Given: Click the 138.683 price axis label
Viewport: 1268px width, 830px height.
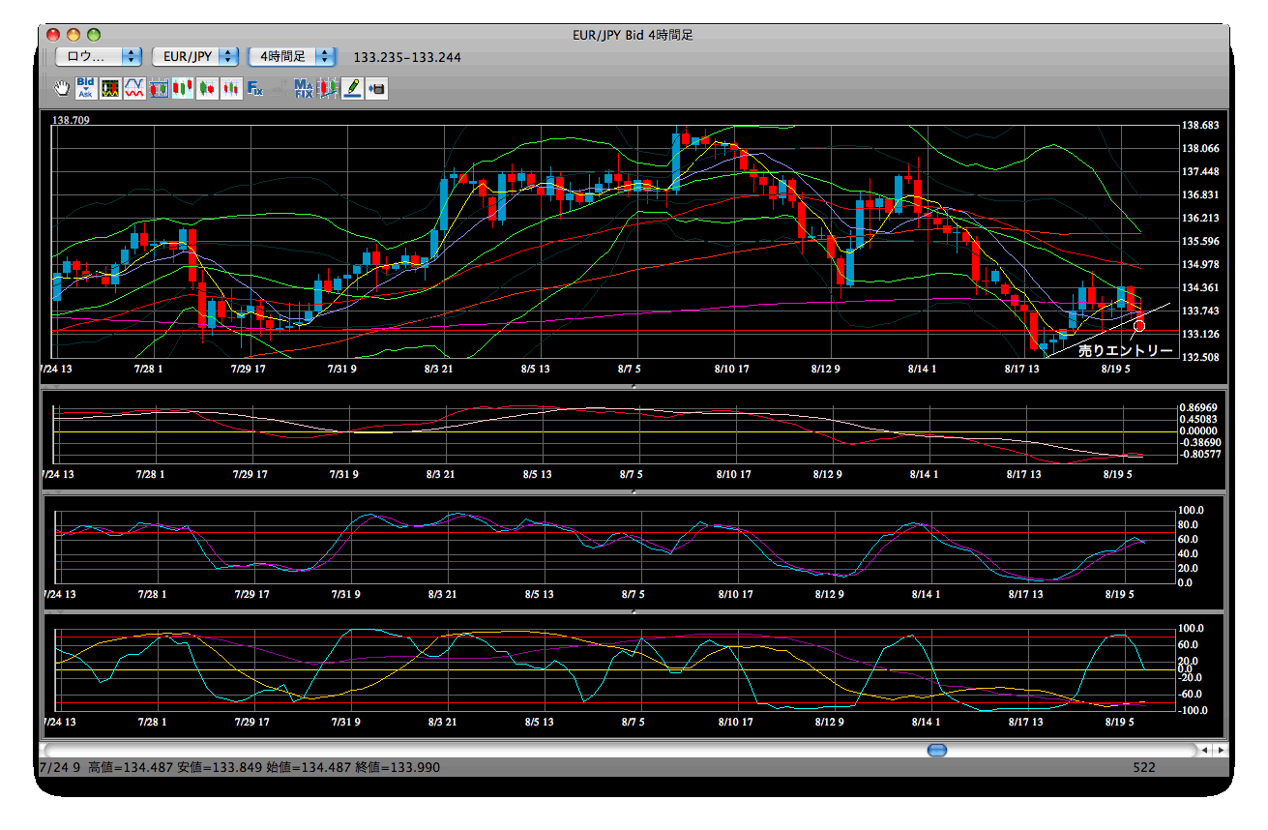Looking at the screenshot, I should 1199,126.
